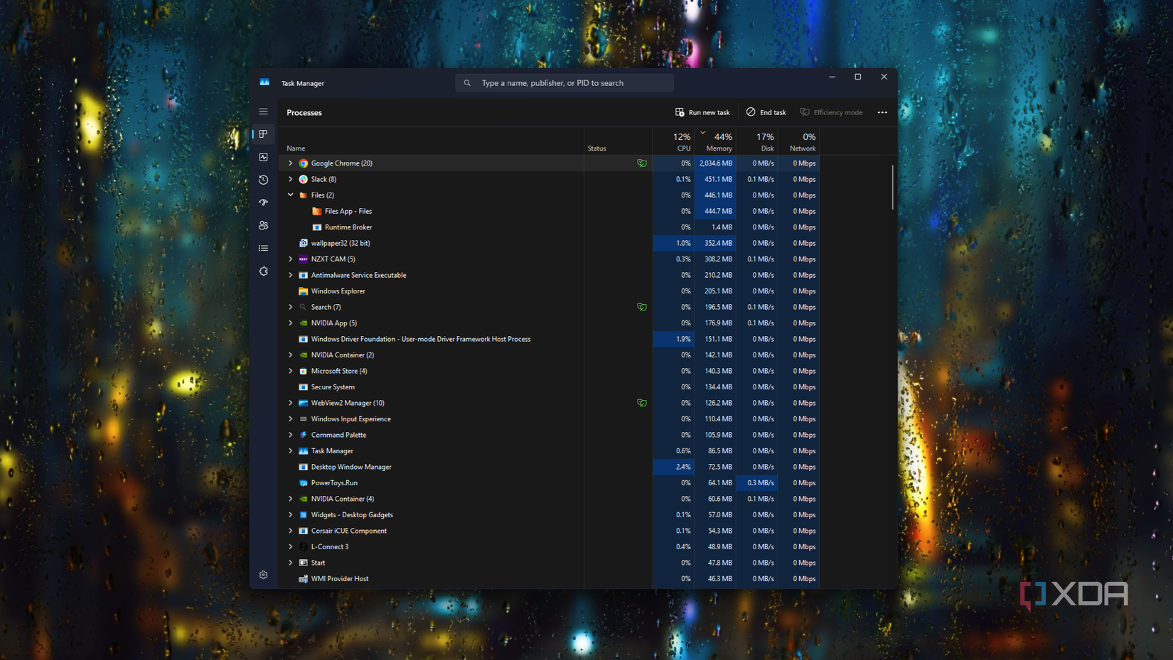Sort by the Network column header

tap(798, 142)
